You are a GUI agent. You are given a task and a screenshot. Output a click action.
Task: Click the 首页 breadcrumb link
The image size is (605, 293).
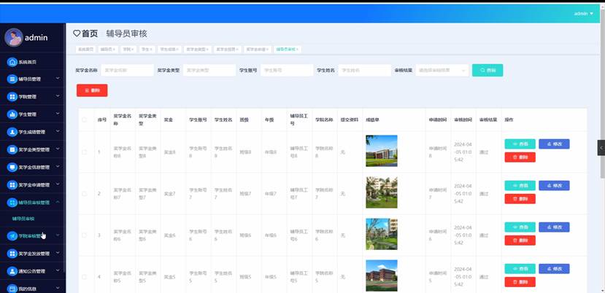click(x=90, y=34)
